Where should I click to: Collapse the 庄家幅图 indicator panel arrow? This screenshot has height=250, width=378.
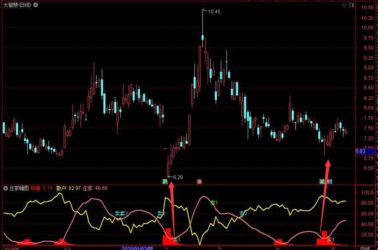6,188
